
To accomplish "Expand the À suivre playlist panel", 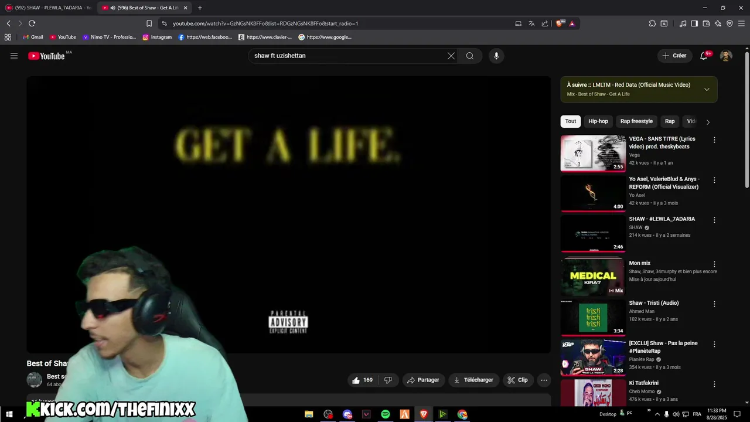I will 707,90.
